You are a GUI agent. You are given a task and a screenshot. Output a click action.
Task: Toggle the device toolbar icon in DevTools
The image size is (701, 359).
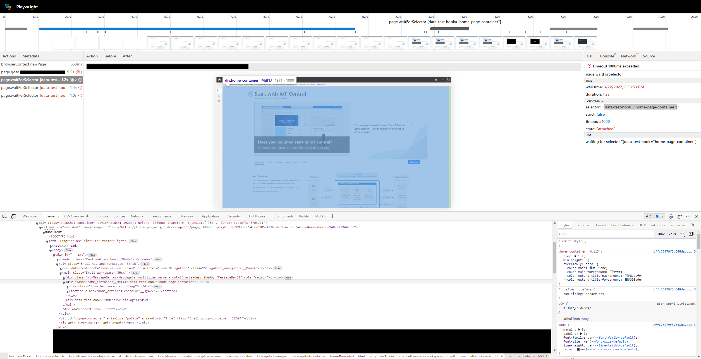14,216
